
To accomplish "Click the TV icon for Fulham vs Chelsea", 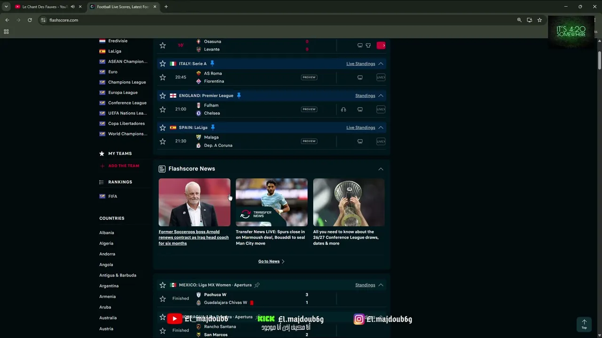I will tap(360, 109).
